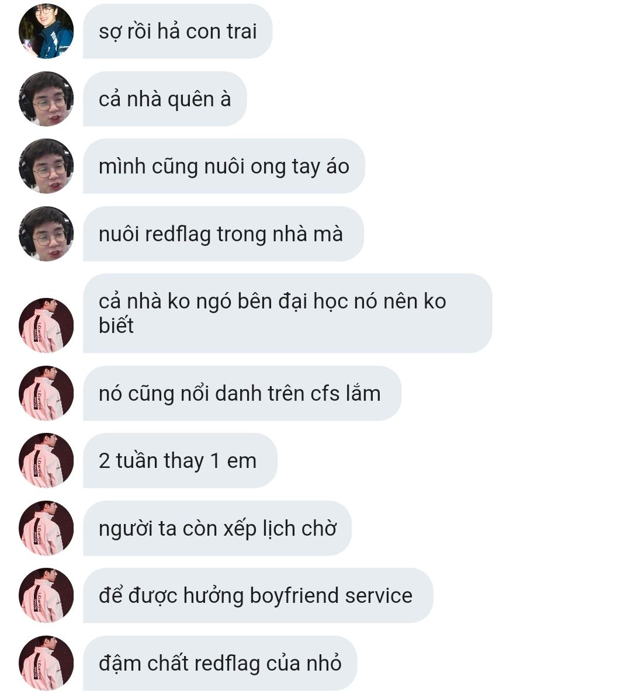The height and width of the screenshot is (694, 631).
Task: Open profile picture next to "cả nhà quên à"
Action: pyautogui.click(x=46, y=99)
